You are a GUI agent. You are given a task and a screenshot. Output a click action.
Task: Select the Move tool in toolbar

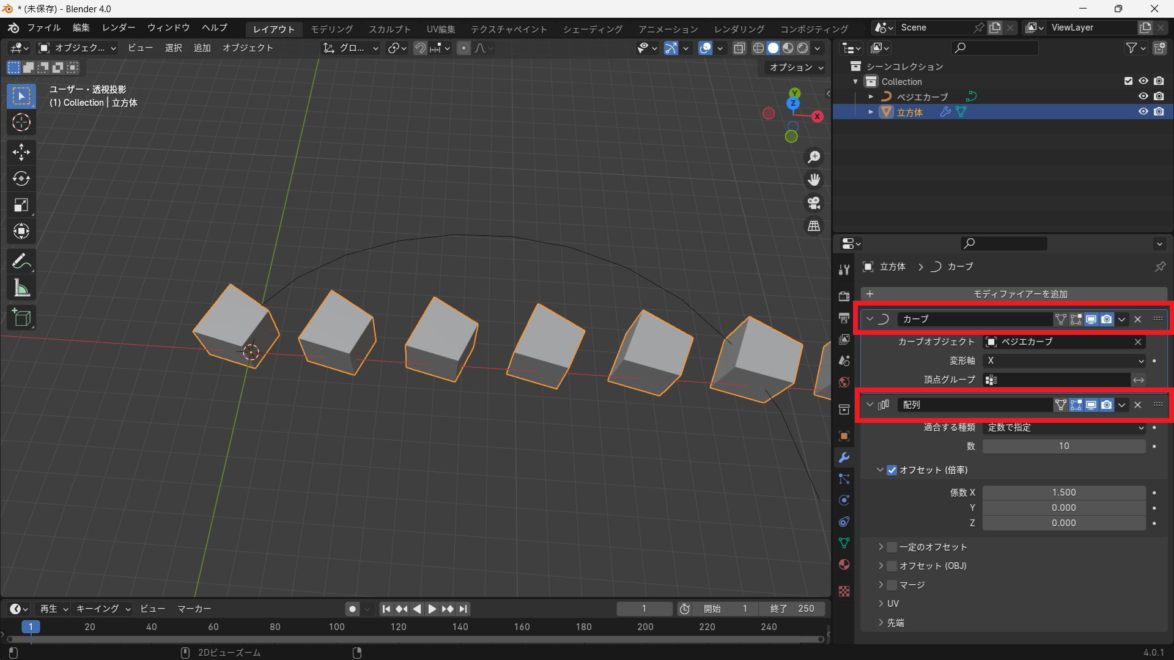point(21,152)
